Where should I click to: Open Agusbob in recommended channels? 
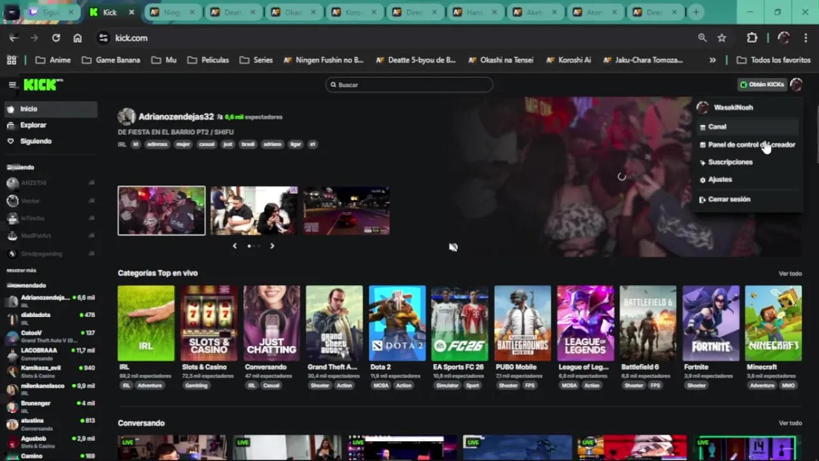point(51,441)
